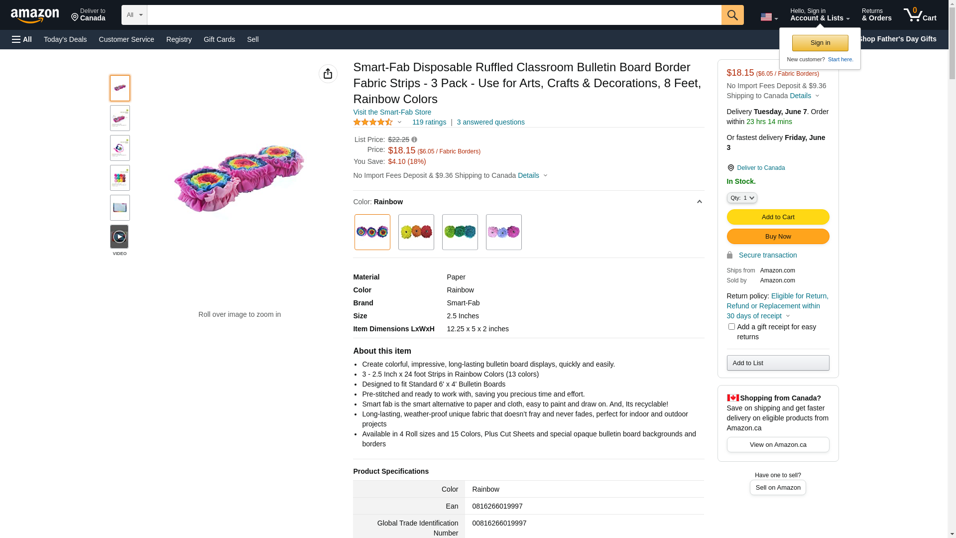Click the list price info icon
This screenshot has height=538, width=956.
point(414,140)
